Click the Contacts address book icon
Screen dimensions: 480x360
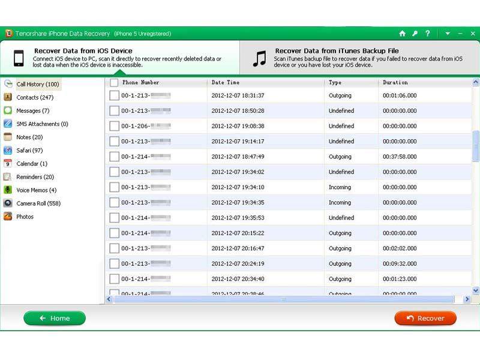(8, 97)
